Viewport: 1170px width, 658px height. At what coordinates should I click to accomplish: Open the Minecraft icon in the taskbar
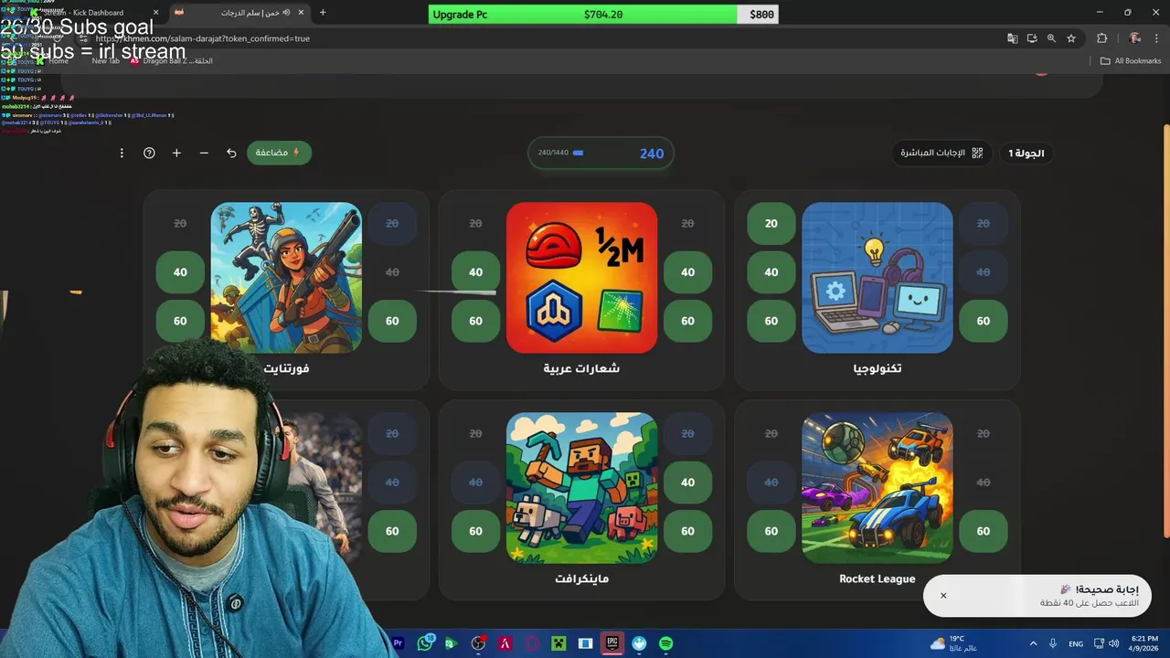(558, 643)
